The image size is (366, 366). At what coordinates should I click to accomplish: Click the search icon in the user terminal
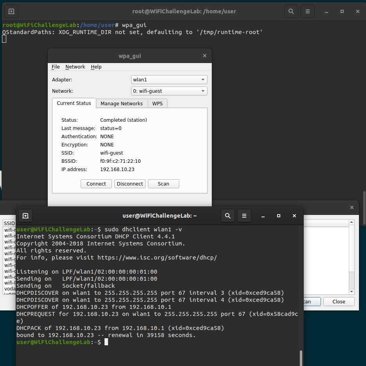pyautogui.click(x=228, y=215)
